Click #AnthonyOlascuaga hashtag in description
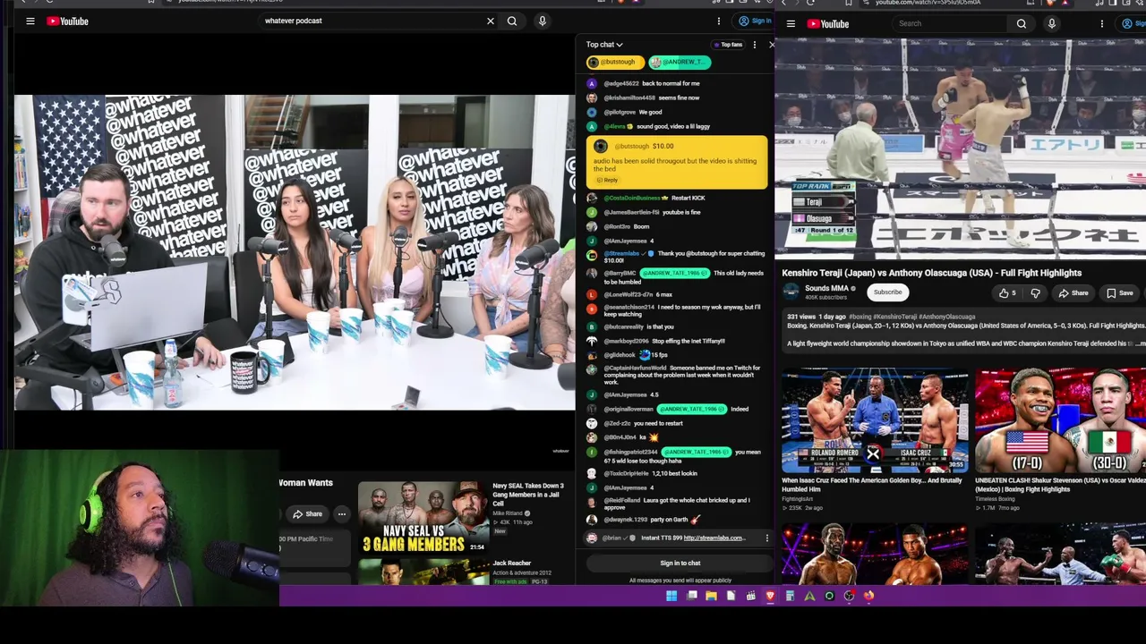Viewport: 1146px width, 644px height. click(947, 317)
